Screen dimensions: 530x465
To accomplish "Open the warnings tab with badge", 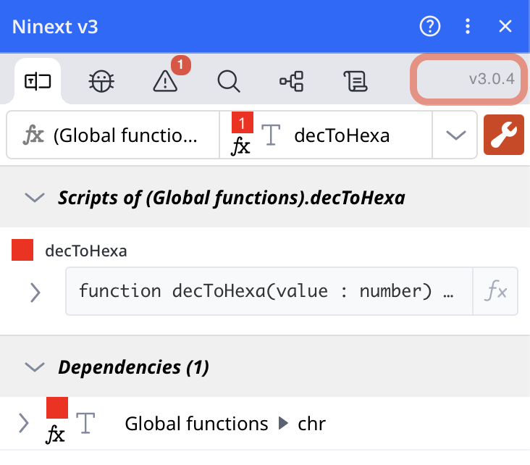I will coord(166,81).
